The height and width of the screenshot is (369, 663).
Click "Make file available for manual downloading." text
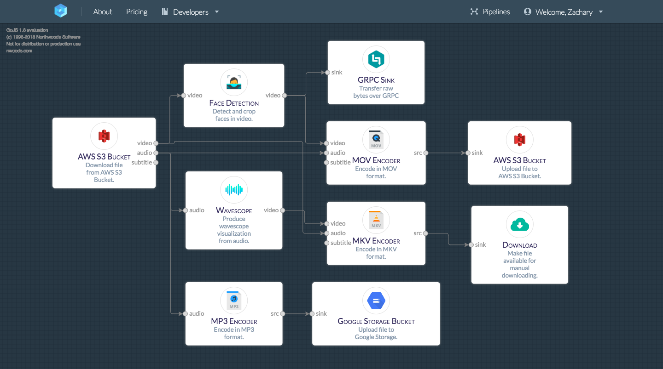520,264
